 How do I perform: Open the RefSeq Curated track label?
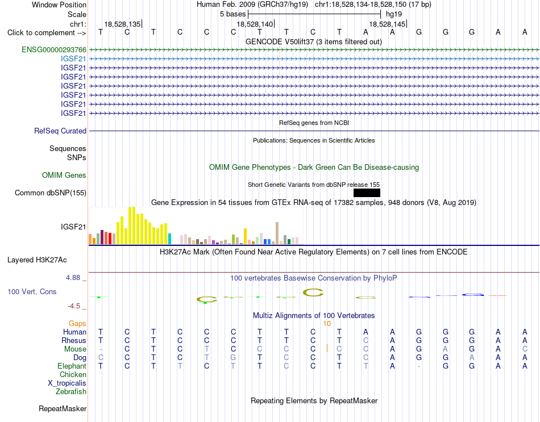pyautogui.click(x=60, y=131)
